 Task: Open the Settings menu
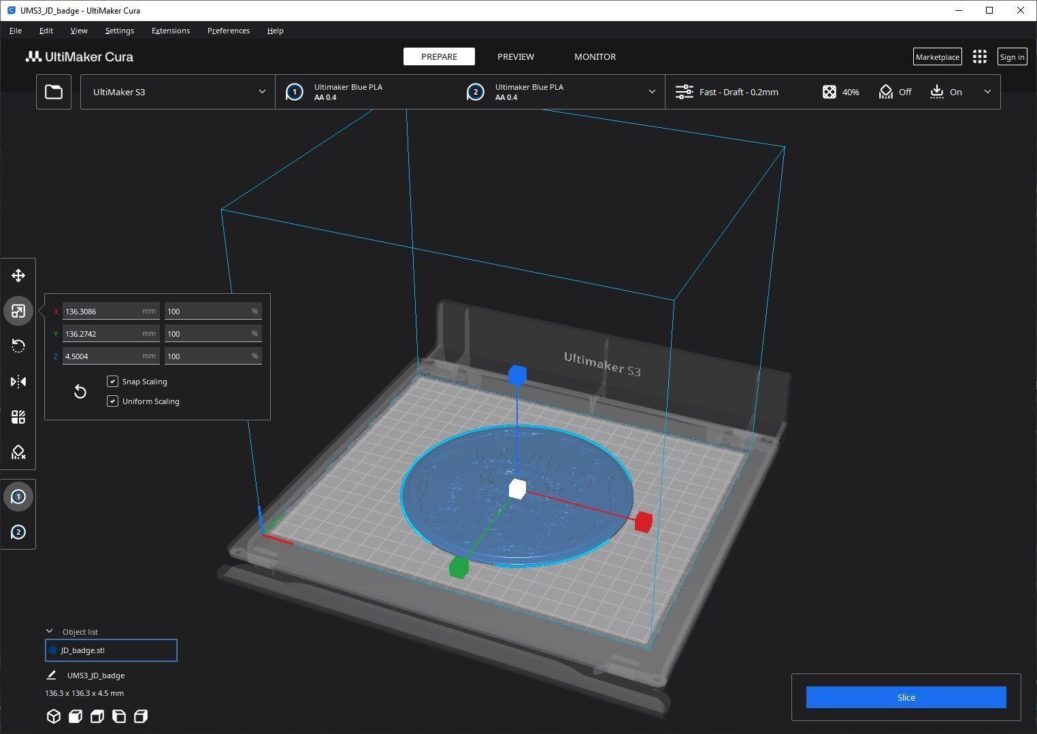(x=120, y=31)
